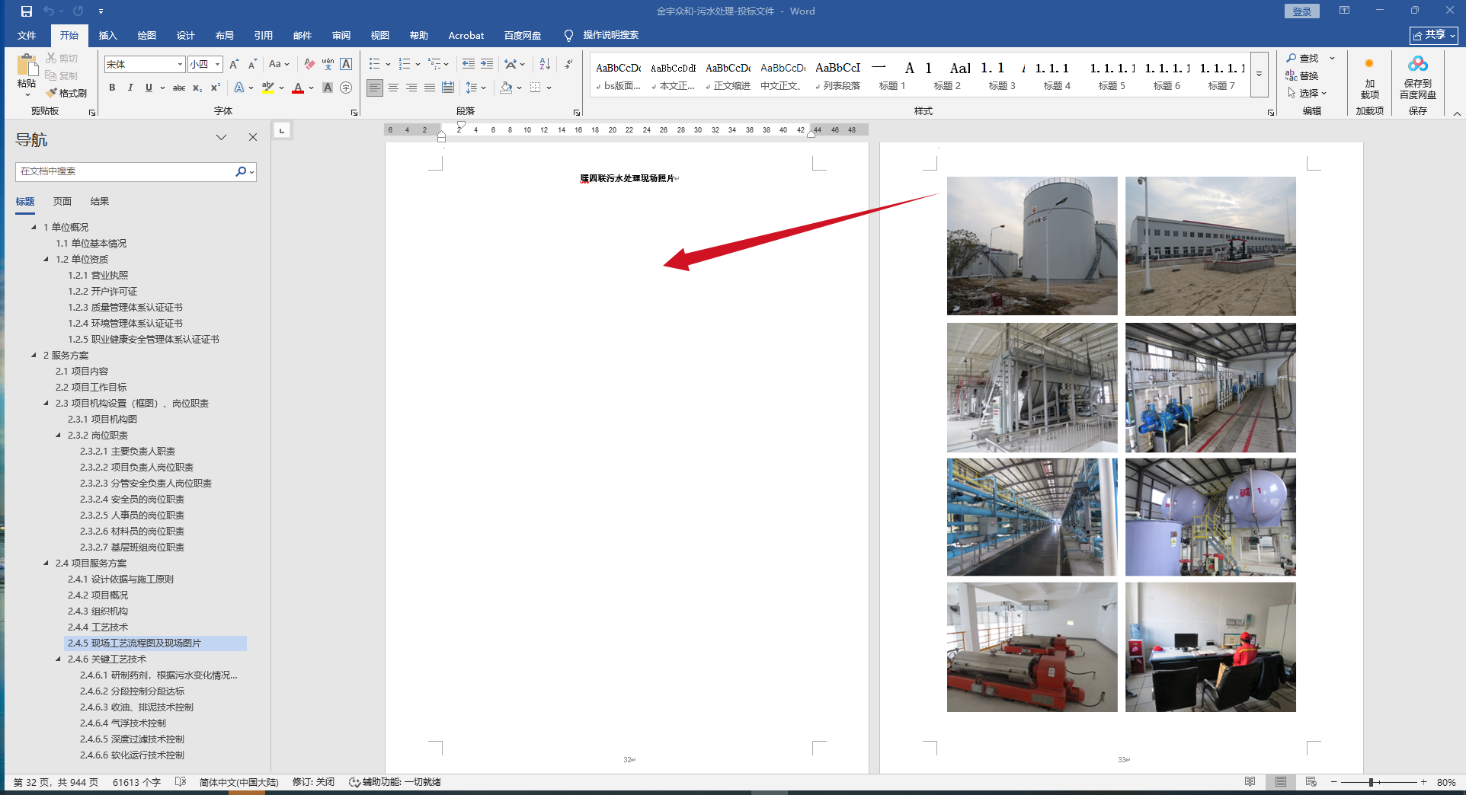Viewport: 1466px width, 795px height.
Task: Toggle strikethrough text formatting
Action: pos(179,88)
